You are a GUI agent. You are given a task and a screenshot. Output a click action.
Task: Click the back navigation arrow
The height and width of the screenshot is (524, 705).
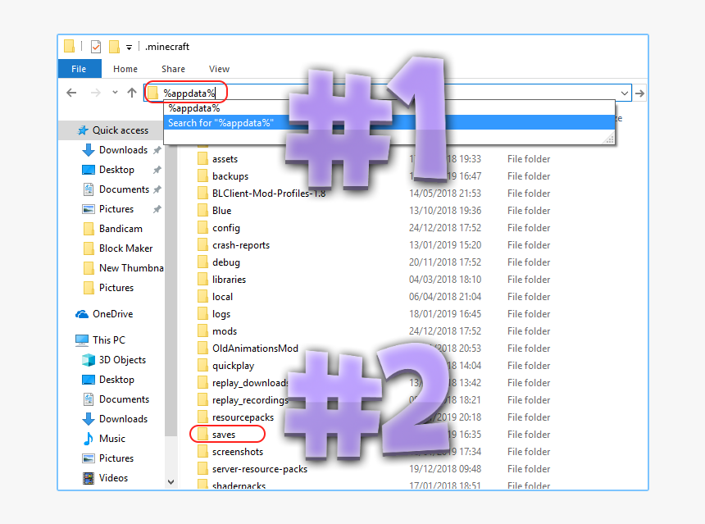[x=71, y=93]
